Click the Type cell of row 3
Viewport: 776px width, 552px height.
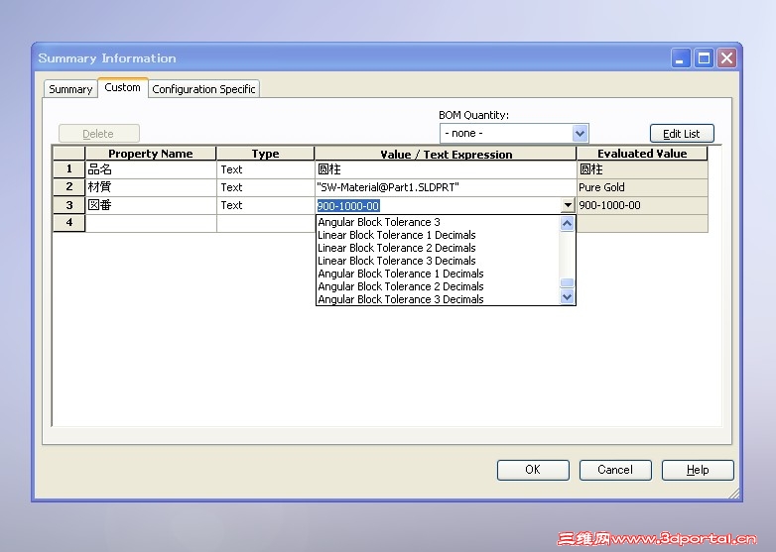click(x=265, y=205)
